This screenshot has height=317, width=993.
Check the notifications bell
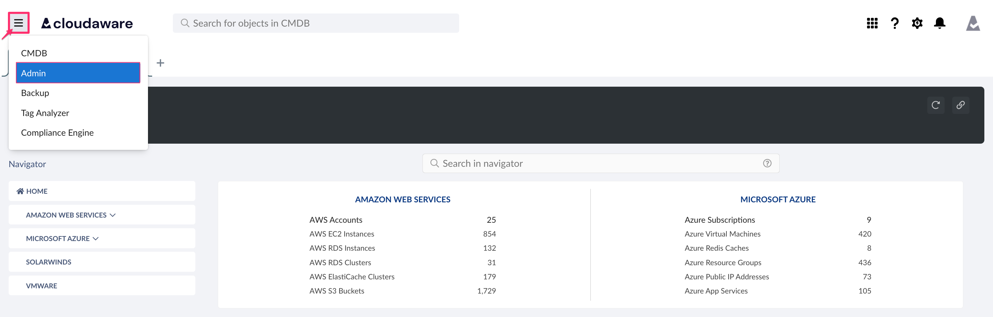[x=940, y=23]
